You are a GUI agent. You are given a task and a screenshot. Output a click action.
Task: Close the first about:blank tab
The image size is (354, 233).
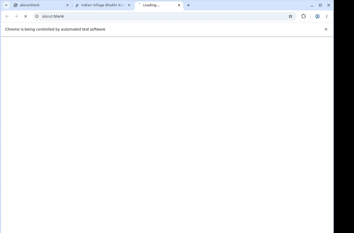coord(67,5)
